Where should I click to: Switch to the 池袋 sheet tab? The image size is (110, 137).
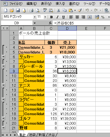click(x=32, y=135)
